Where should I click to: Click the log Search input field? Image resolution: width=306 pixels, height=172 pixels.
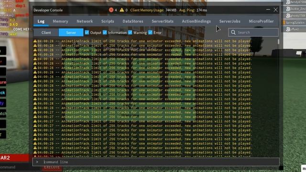[x=253, y=32]
